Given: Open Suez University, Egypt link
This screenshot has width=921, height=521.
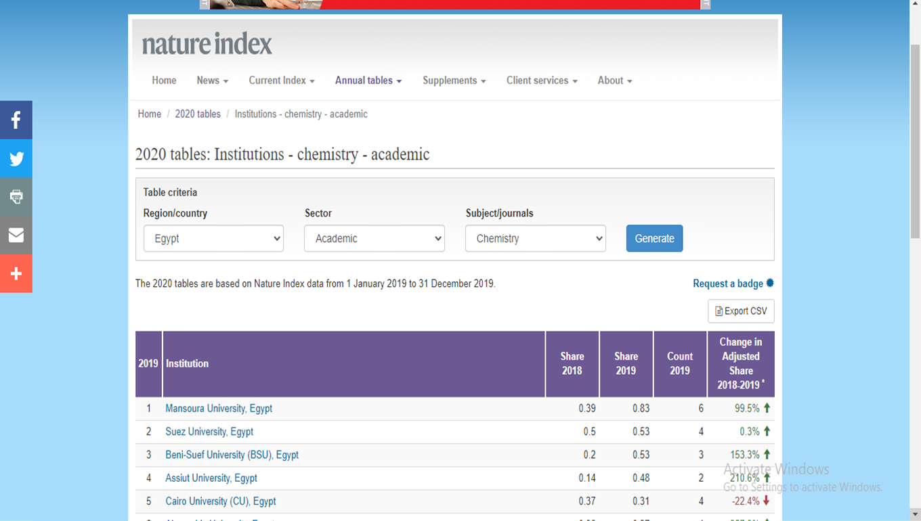Looking at the screenshot, I should point(209,432).
